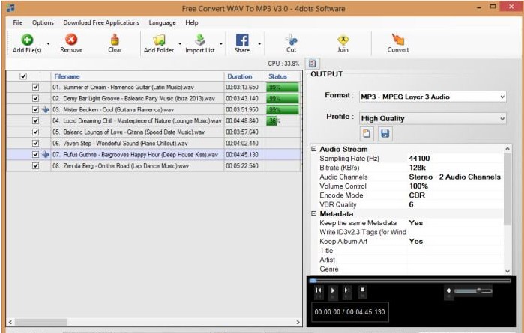Screen dimensions: 524x333
Task: Click the Bitrate value 128k
Action: (417, 168)
